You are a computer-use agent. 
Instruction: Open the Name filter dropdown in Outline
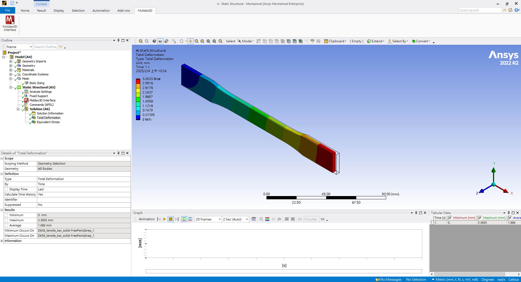19,47
